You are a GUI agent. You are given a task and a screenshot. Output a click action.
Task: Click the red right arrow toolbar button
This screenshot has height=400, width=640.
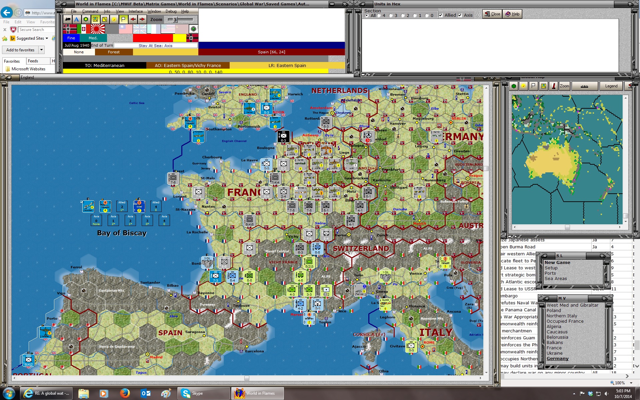142,19
